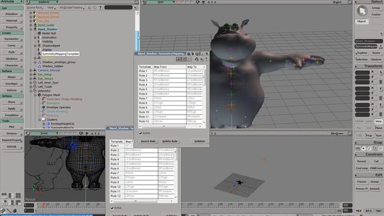Select the SymmetryMappingTemplate tree row

click(61, 54)
